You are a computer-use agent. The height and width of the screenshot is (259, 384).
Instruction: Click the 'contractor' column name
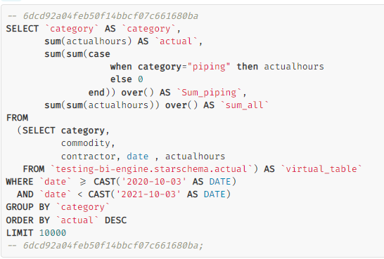[90, 157]
